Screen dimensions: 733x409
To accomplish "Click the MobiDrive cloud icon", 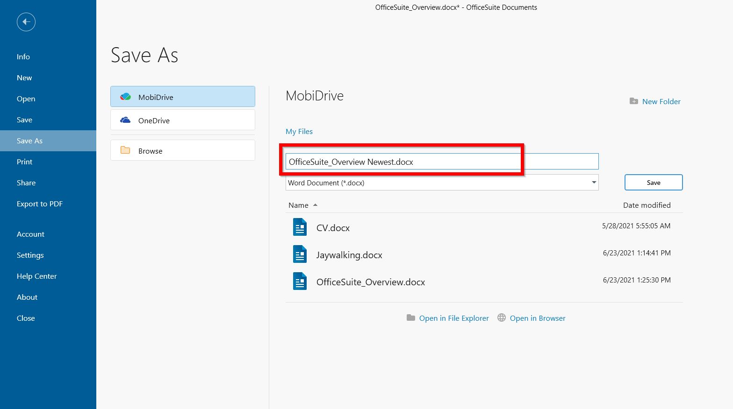I will tap(125, 97).
